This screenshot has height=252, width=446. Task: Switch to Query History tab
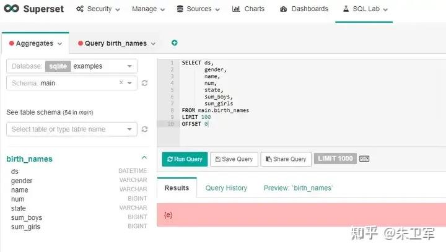(226, 188)
